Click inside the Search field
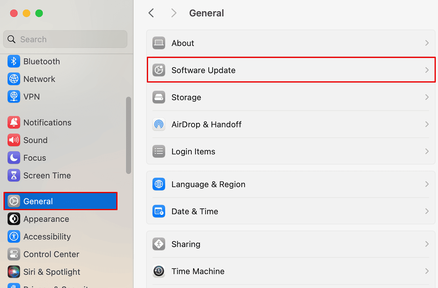The image size is (438, 288). (65, 39)
